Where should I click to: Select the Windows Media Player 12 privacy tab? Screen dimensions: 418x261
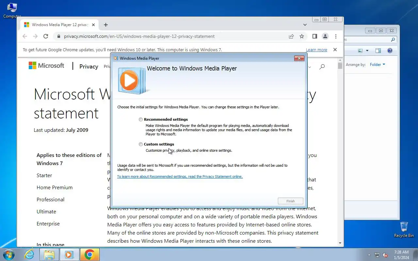[59, 25]
